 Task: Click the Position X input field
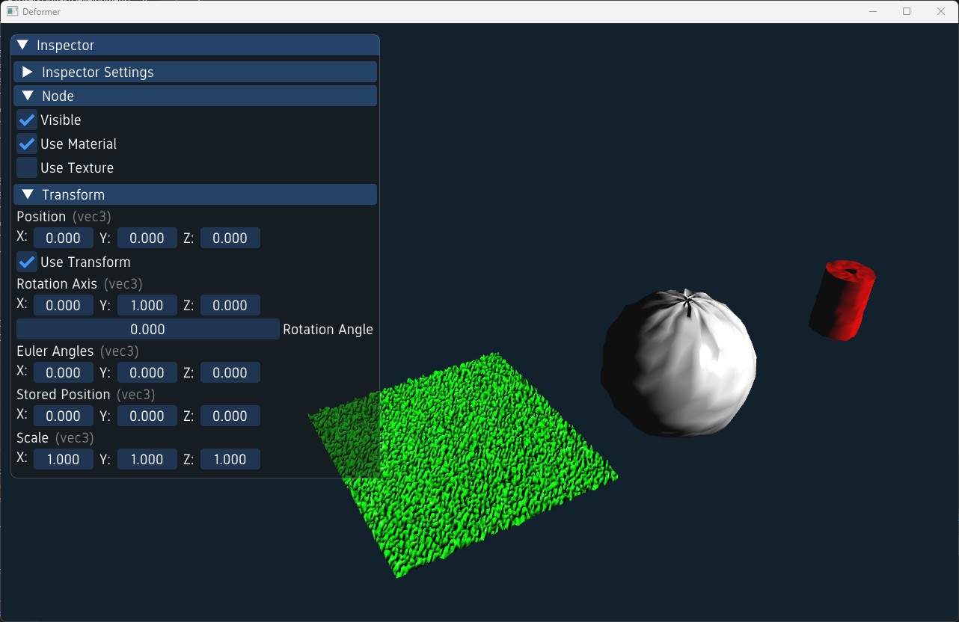pos(64,238)
